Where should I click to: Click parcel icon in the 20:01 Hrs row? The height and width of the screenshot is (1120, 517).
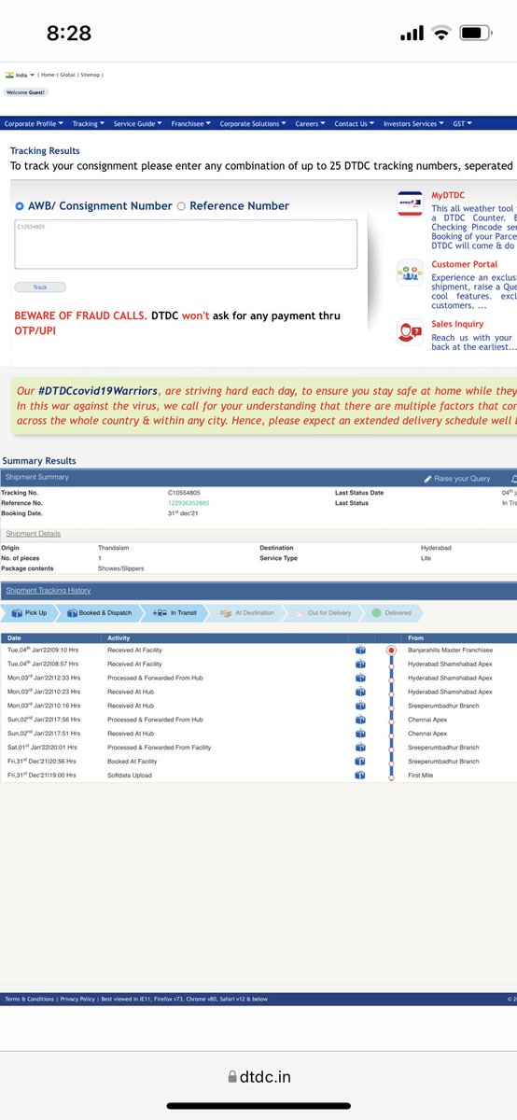coord(360,748)
